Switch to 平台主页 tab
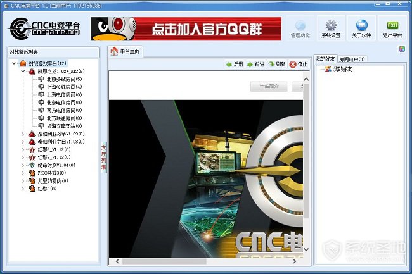 coord(125,51)
